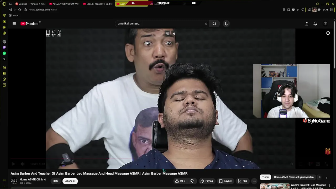Start voice search with microphone
The image size is (336, 189).
(226, 24)
